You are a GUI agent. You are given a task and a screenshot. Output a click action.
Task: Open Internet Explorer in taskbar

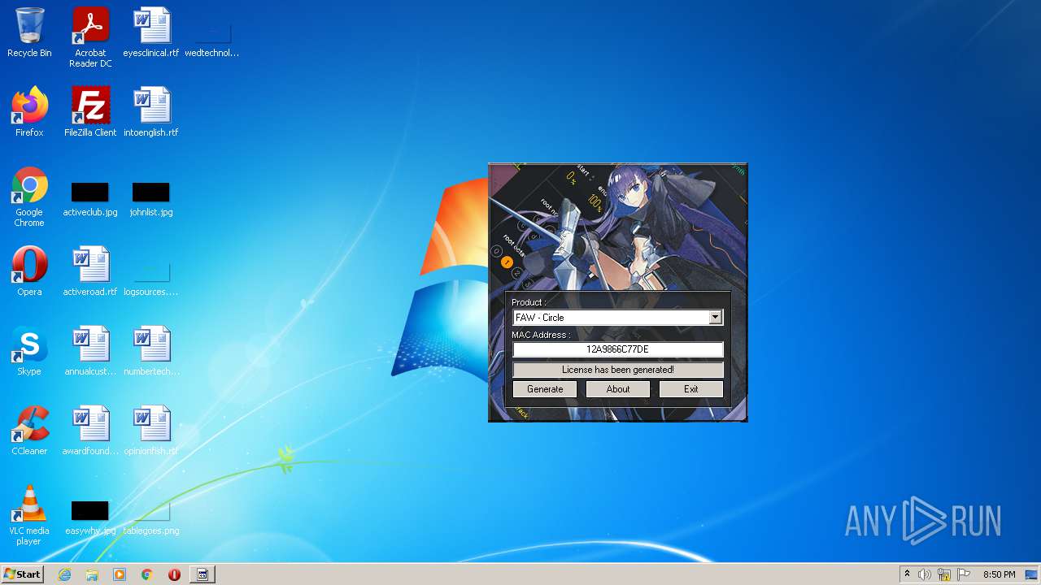(x=64, y=574)
